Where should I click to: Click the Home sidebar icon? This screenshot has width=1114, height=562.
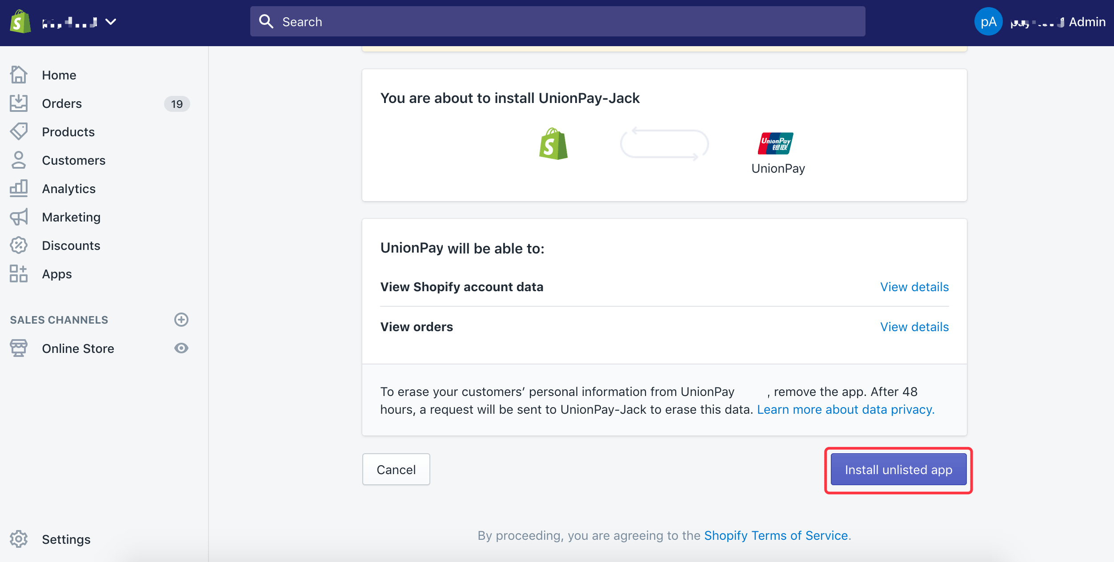point(19,74)
